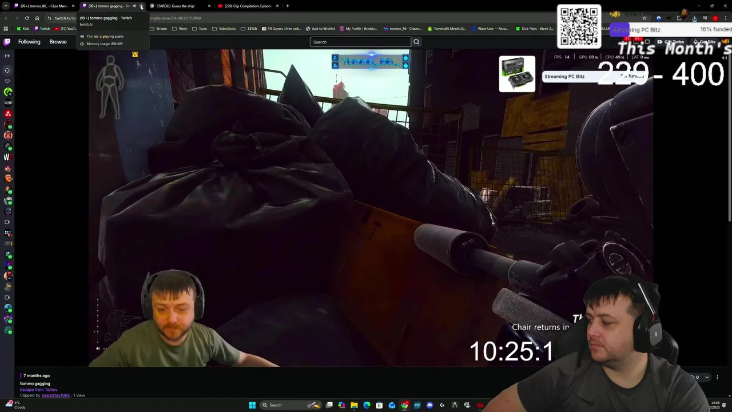This screenshot has height=412, width=732.
Task: Open Add to Wishlist bookmark
Action: pyautogui.click(x=320, y=29)
